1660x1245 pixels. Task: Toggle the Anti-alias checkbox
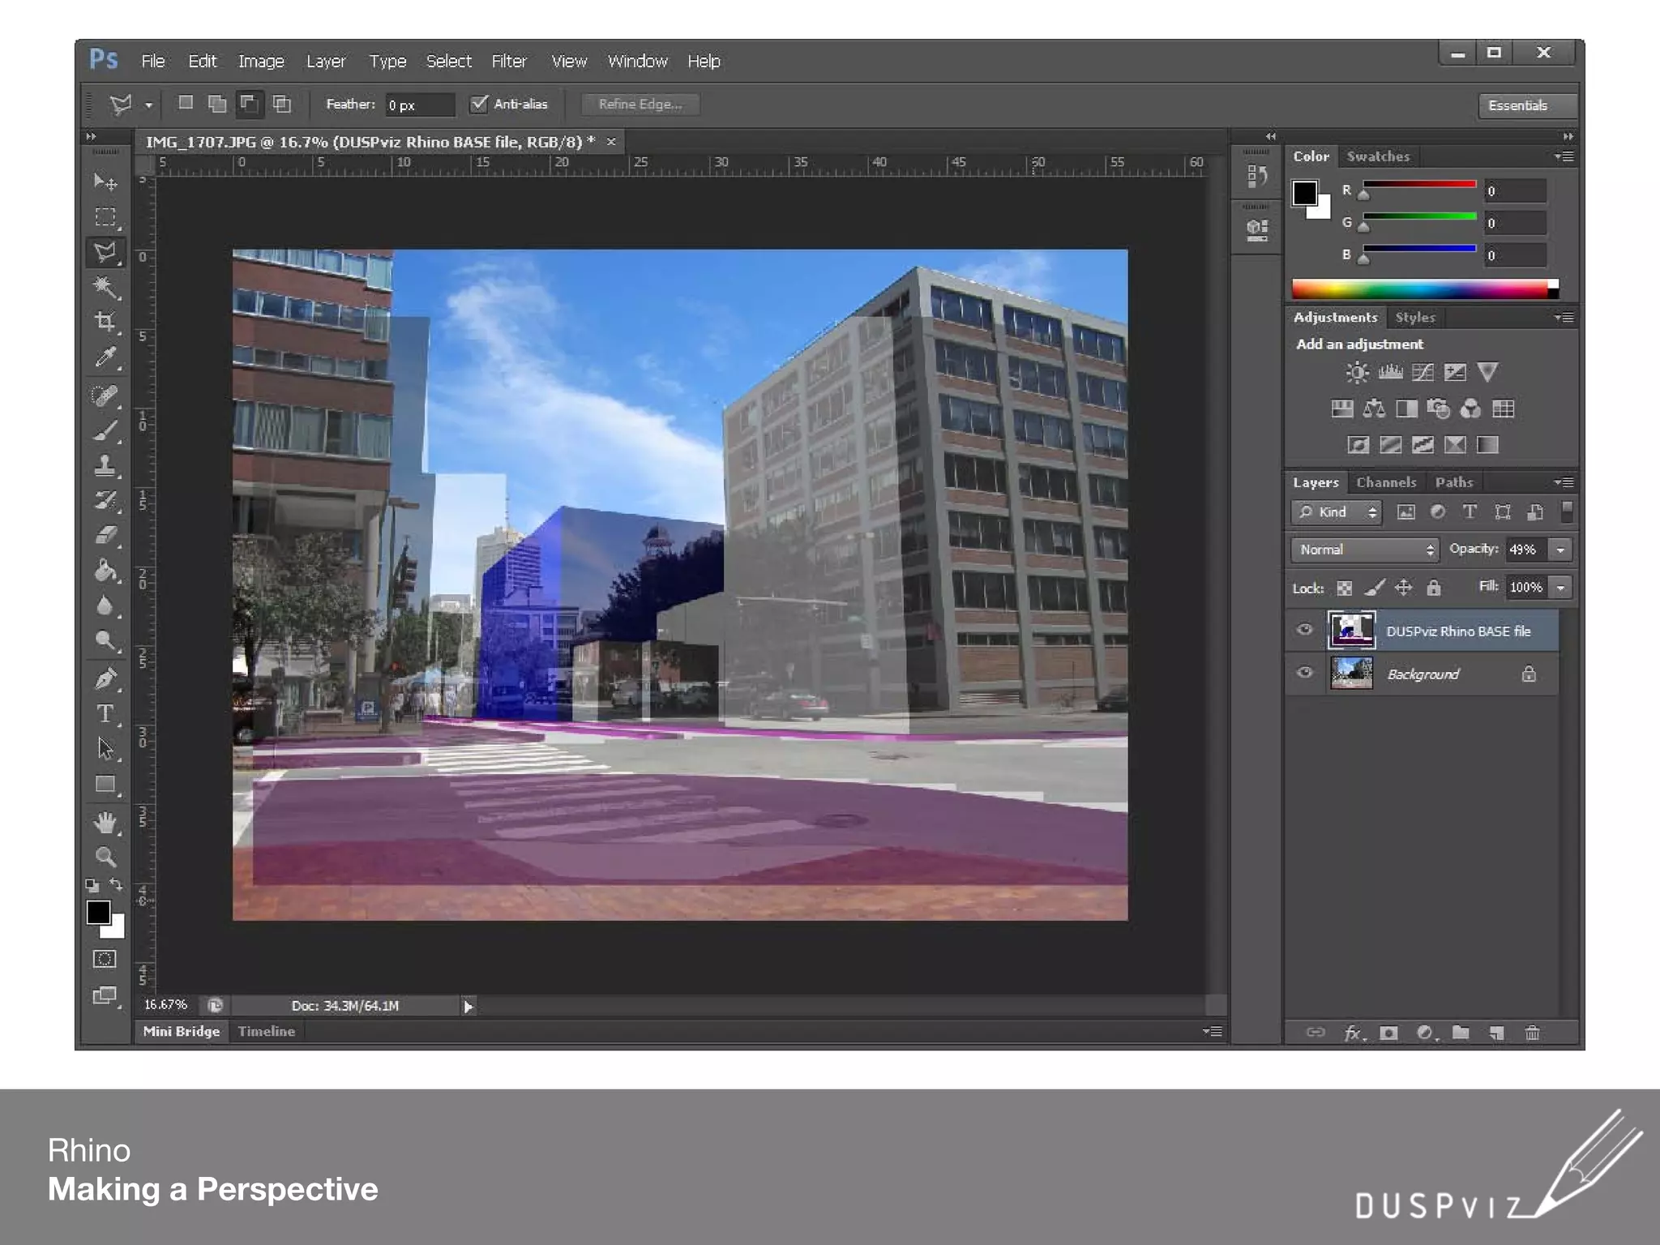[x=480, y=104]
